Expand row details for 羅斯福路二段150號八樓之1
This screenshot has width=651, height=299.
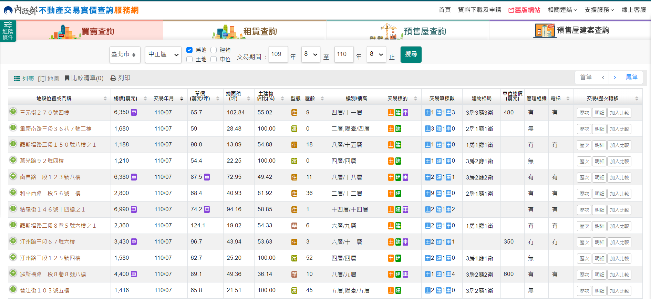tap(13, 144)
